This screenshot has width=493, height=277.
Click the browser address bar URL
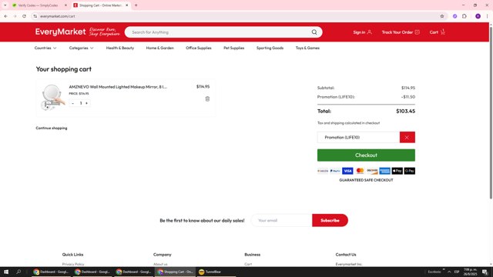coord(58,16)
